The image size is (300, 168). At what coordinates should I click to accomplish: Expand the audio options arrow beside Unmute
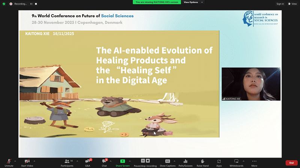(15, 161)
